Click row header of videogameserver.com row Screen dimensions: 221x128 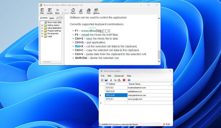point(102,95)
